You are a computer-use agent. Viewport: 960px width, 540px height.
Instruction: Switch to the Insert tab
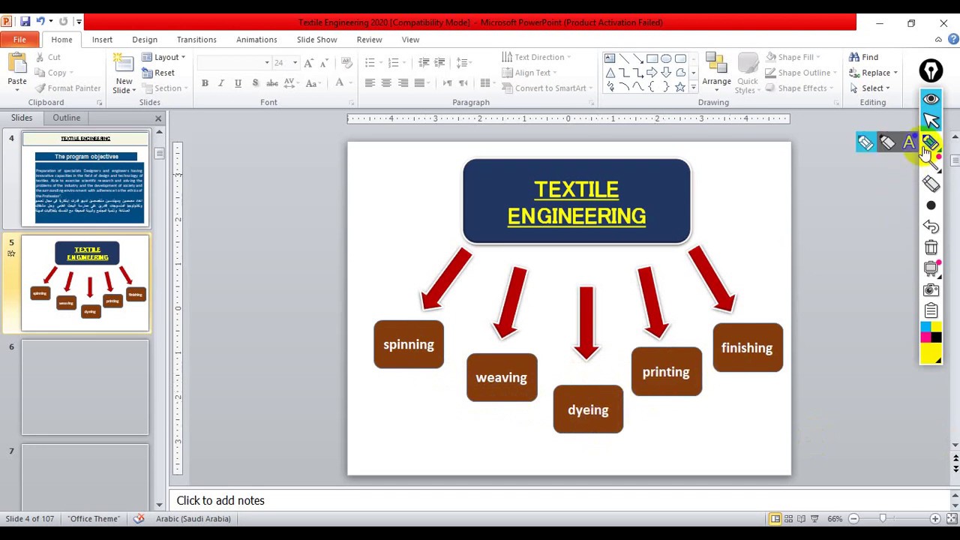pos(102,40)
